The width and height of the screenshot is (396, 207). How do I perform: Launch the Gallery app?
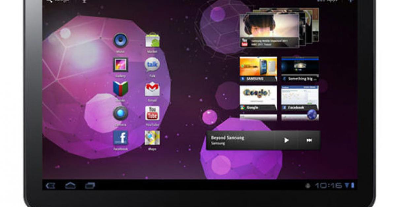pos(120,65)
